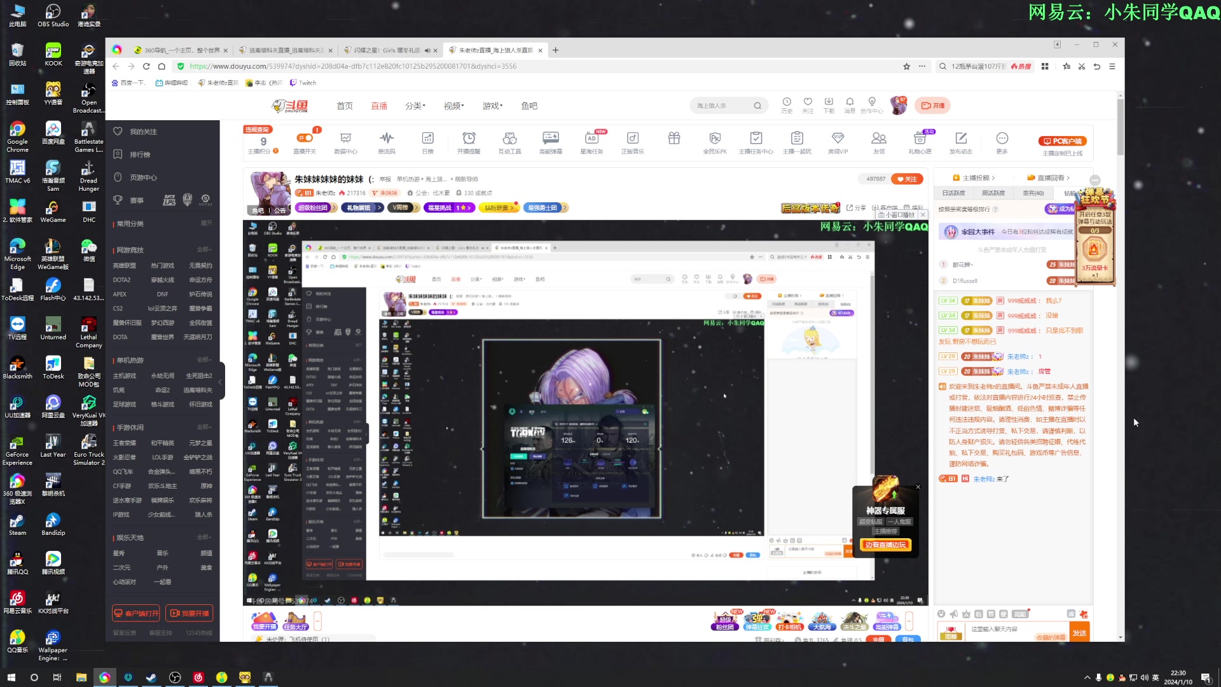Click 我要开播 button in sidebar
This screenshot has width=1221, height=687.
190,613
